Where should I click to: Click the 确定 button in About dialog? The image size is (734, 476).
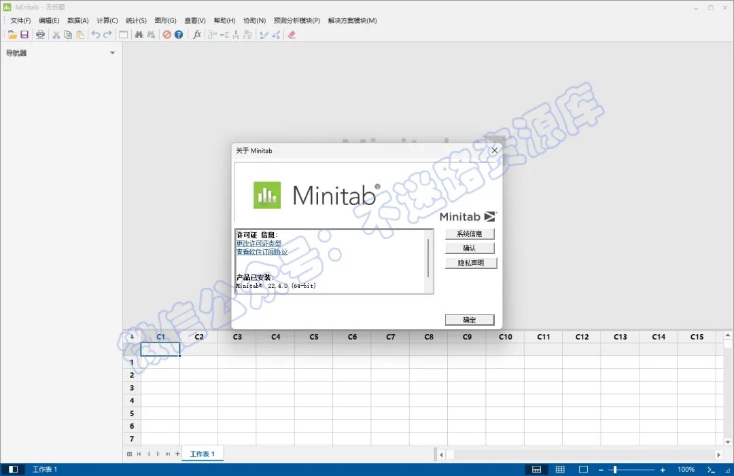pyautogui.click(x=470, y=320)
